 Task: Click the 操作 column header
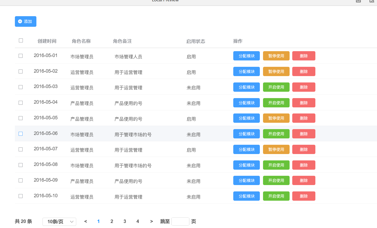pos(238,41)
